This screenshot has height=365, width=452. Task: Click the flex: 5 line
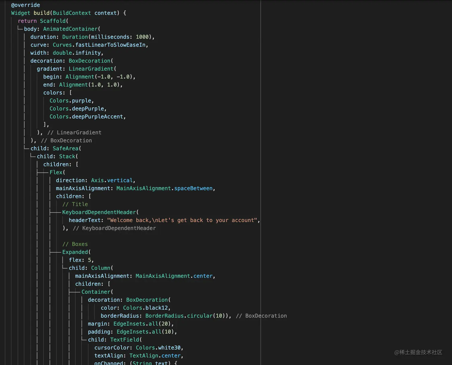[81, 260]
